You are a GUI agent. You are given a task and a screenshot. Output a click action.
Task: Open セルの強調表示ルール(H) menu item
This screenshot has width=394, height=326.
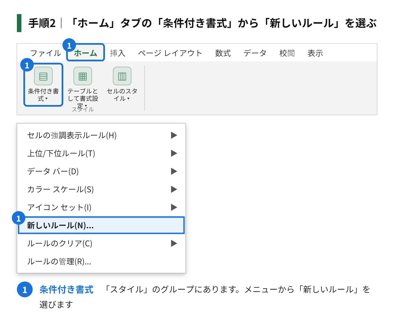[x=101, y=135]
